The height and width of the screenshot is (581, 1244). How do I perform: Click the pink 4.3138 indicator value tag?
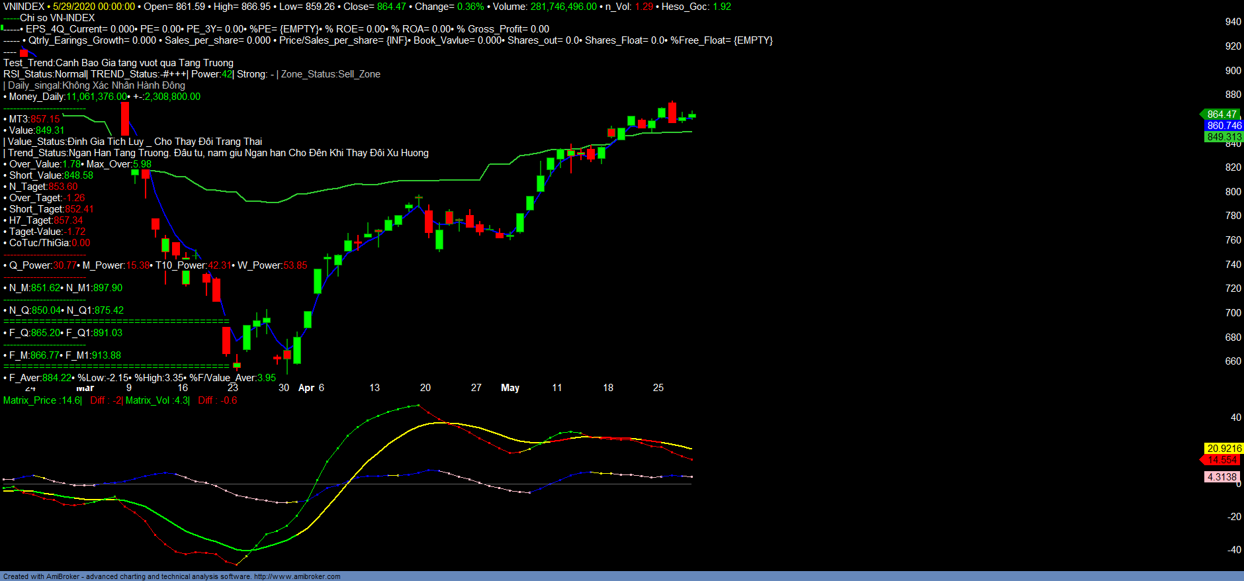[x=1222, y=477]
